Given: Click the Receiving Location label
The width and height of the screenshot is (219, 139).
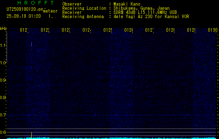Looking at the screenshot, I should (84, 8).
